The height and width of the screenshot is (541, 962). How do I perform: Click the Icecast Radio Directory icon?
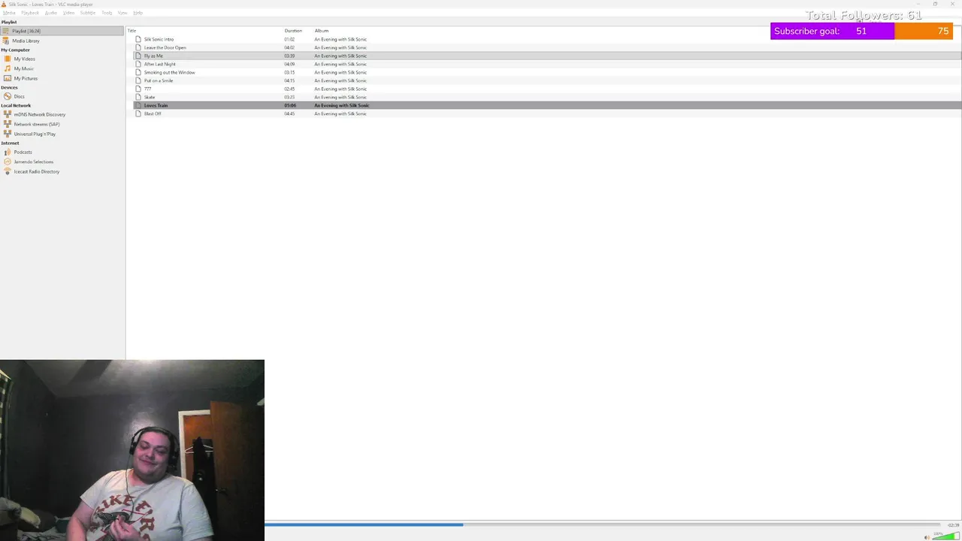[x=8, y=171]
